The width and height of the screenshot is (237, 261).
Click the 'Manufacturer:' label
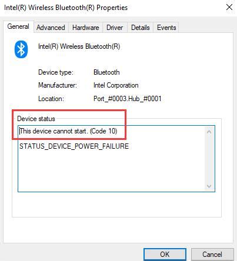coord(58,85)
